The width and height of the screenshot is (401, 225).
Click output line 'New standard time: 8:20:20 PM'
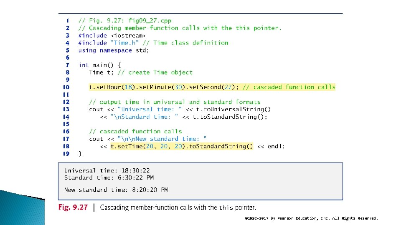(116, 190)
